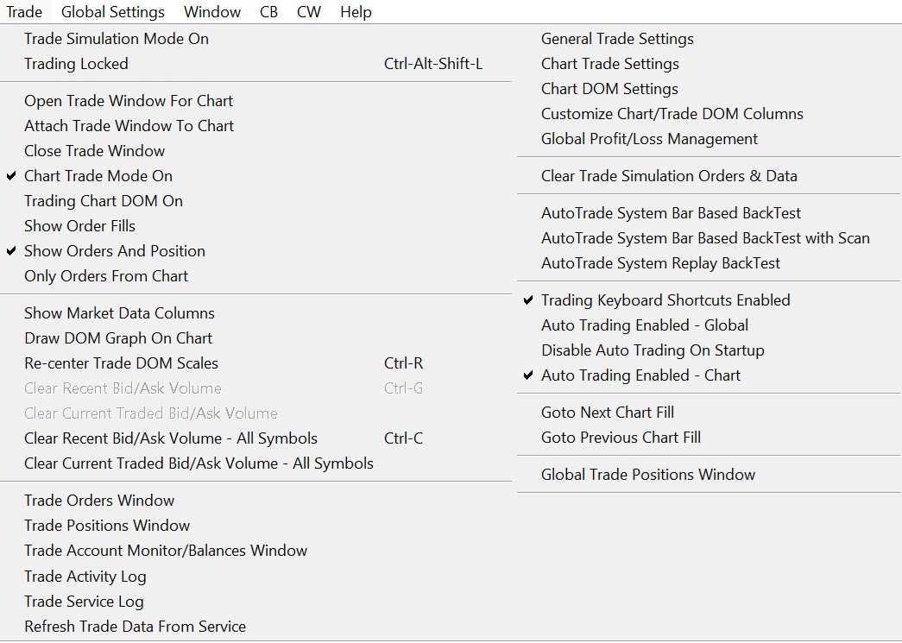
Task: Disable Trading Keyboard Shortcuts Enabled option
Action: 665,300
